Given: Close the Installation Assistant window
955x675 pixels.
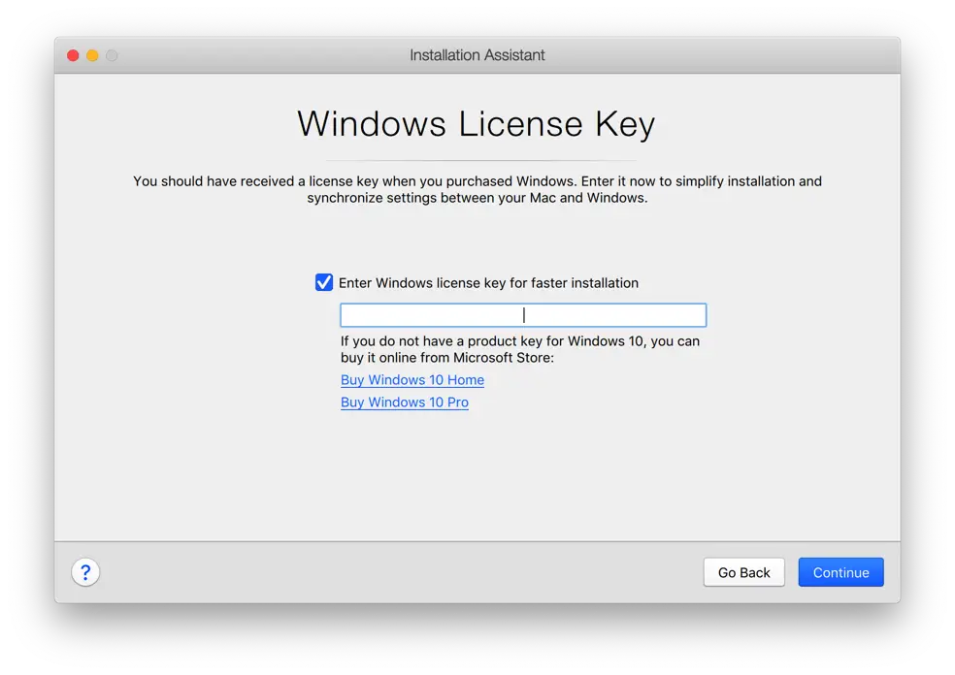Looking at the screenshot, I should pyautogui.click(x=73, y=55).
